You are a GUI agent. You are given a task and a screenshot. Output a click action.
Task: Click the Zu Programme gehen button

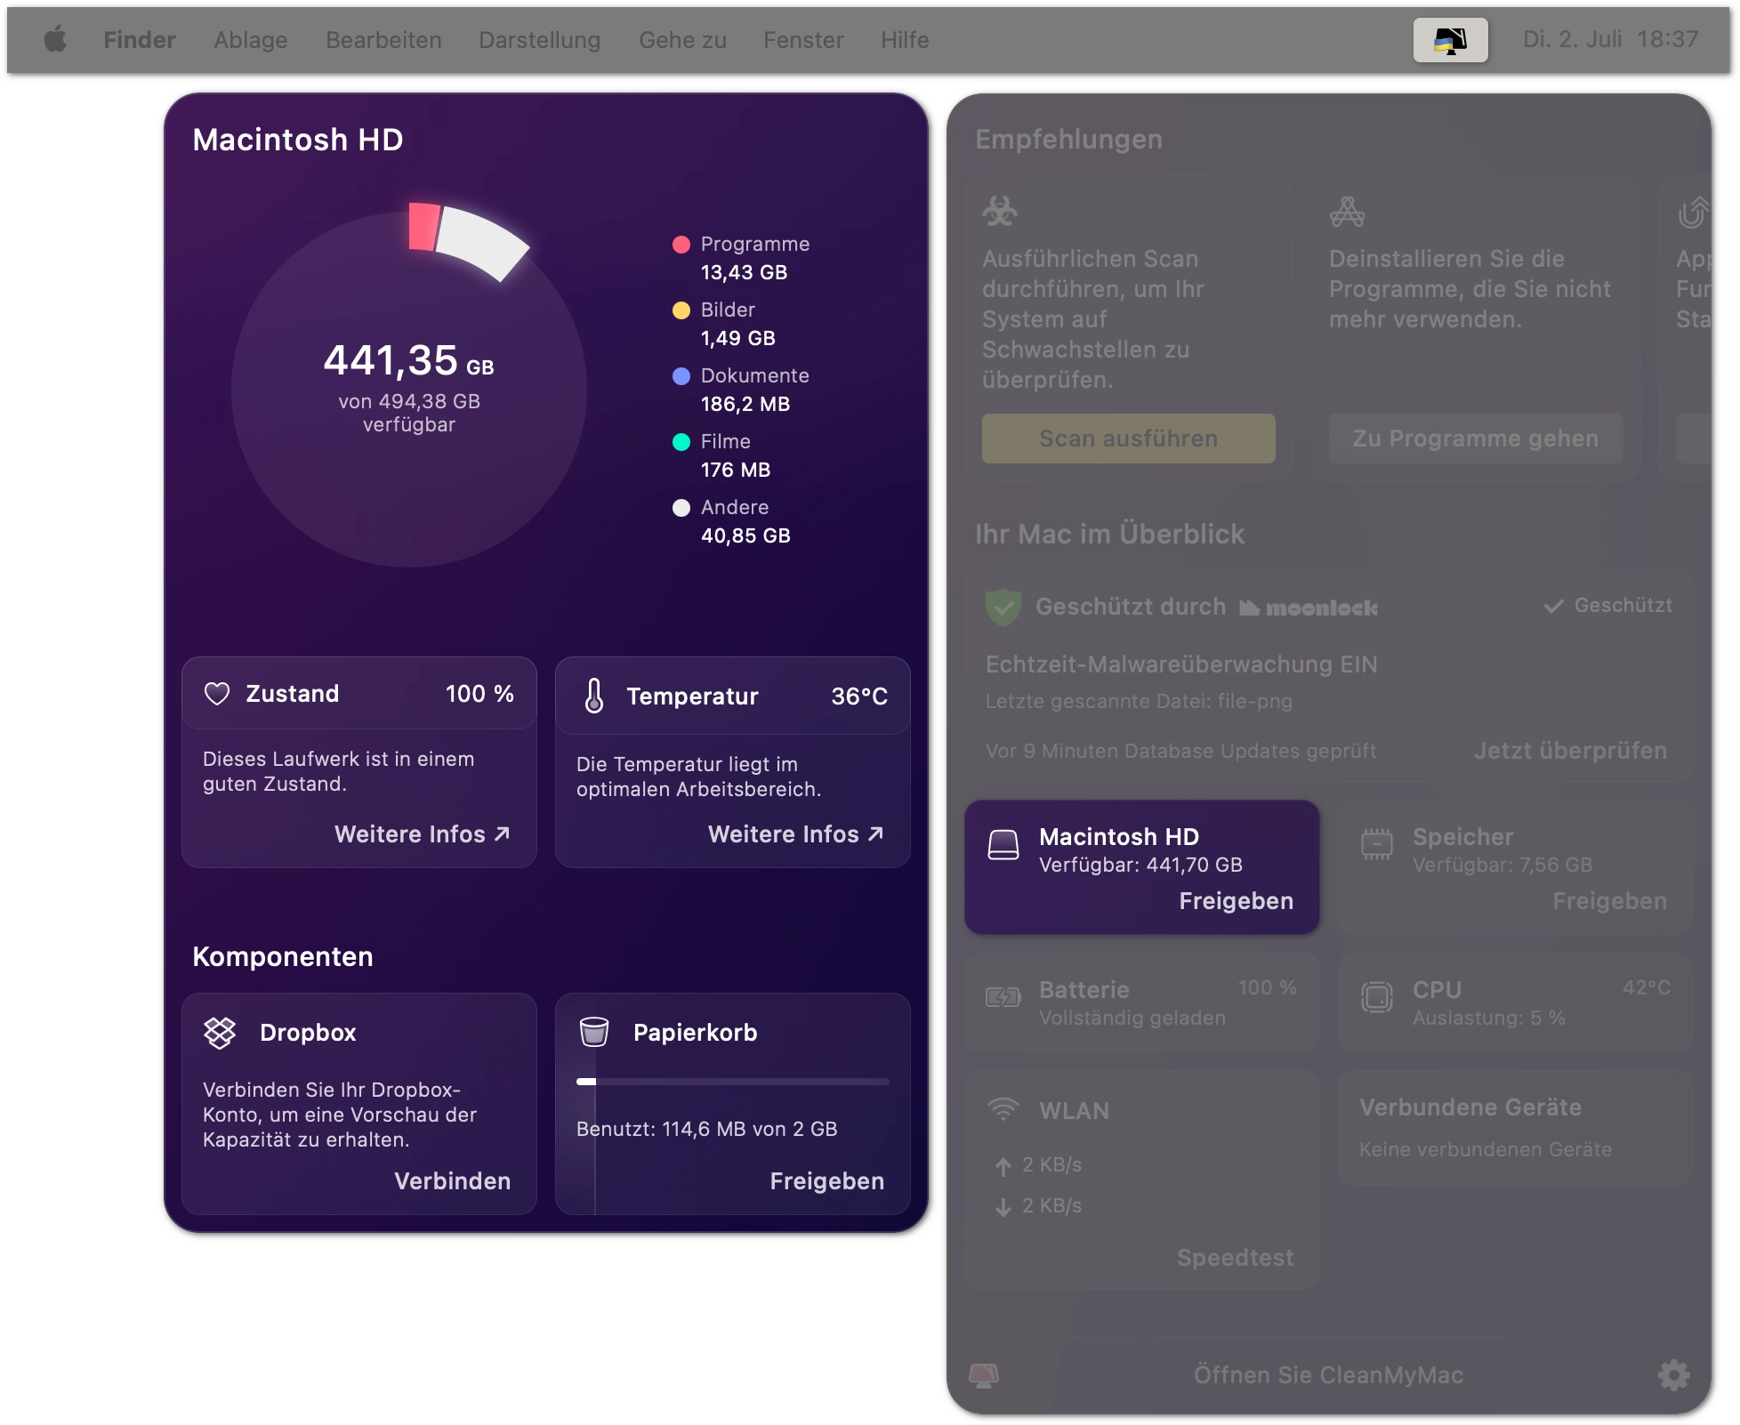tap(1476, 439)
